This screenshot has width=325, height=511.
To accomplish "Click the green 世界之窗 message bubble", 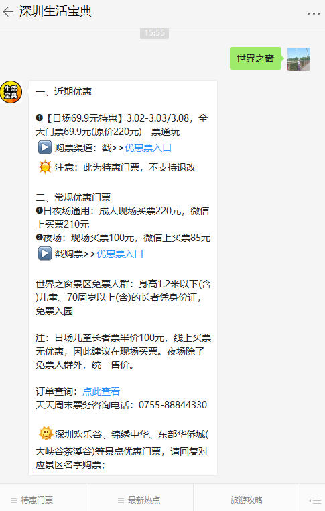I will [255, 58].
